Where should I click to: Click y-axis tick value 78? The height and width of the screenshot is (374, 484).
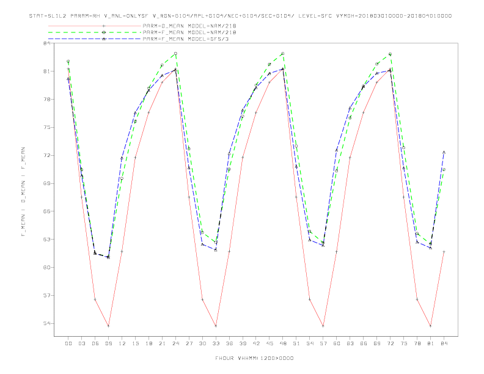coord(47,100)
